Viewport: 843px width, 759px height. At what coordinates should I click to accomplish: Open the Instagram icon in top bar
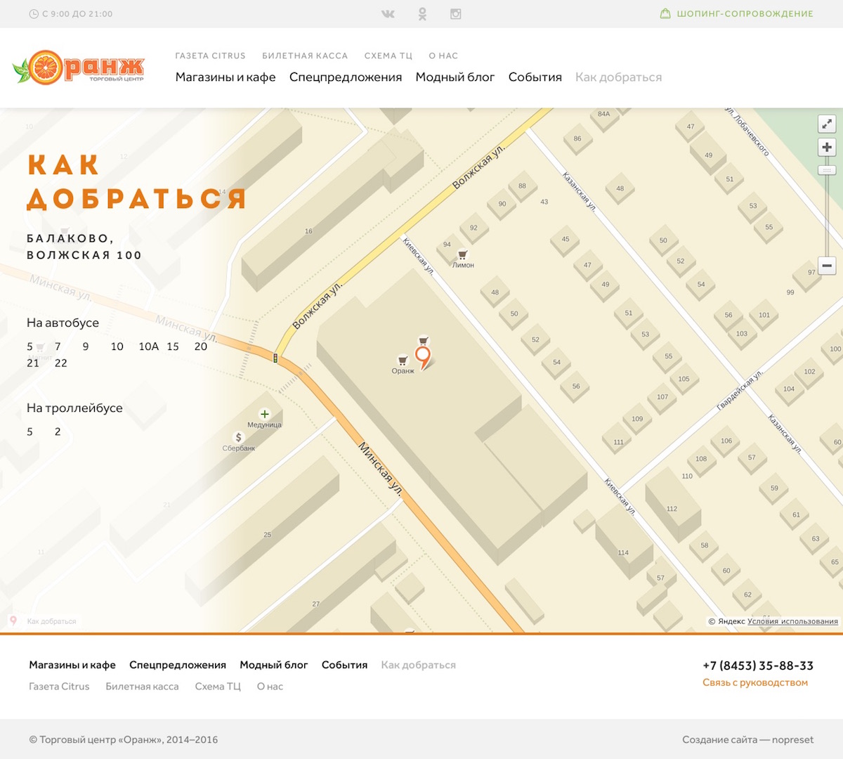click(x=456, y=14)
